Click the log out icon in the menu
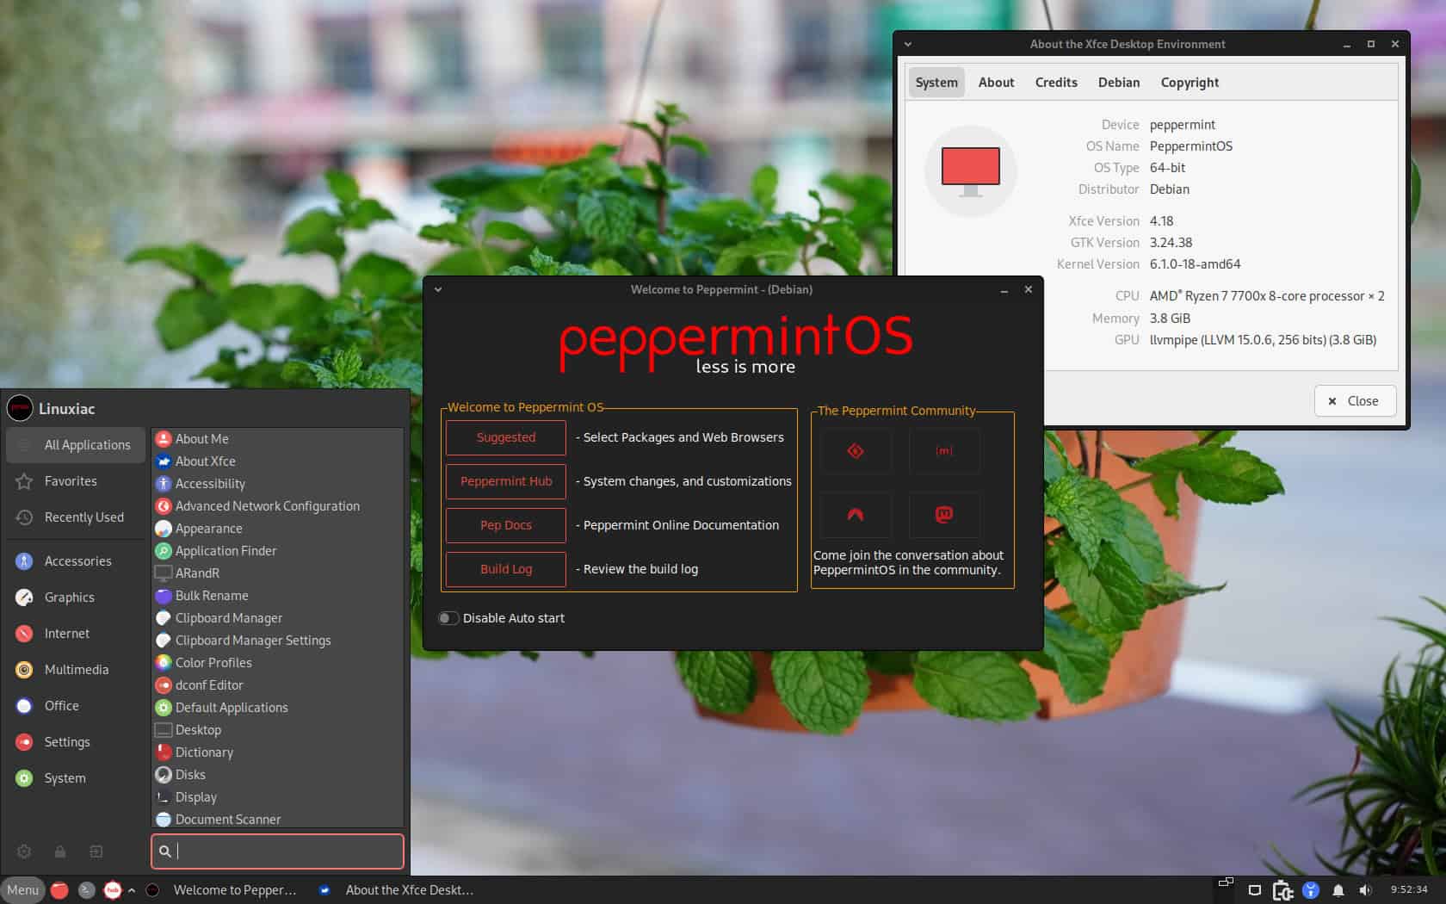1446x904 pixels. (x=96, y=851)
